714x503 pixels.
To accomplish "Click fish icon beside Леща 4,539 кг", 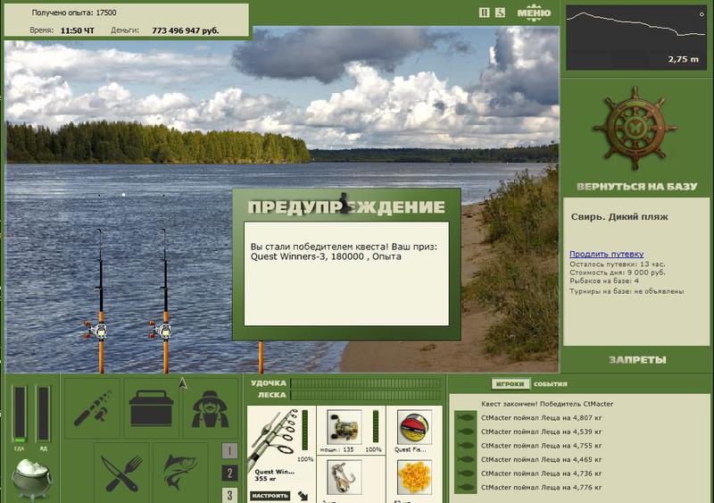I will 465,432.
